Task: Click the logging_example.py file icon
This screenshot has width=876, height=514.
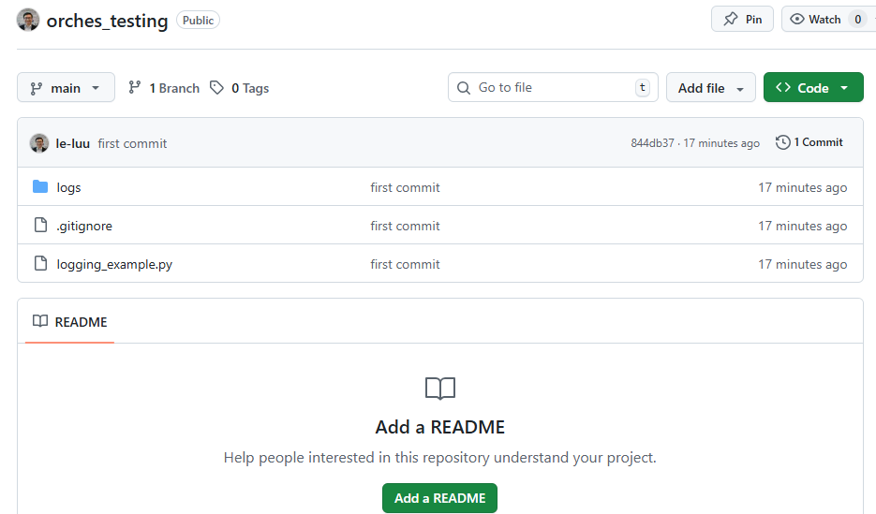Action: [40, 264]
